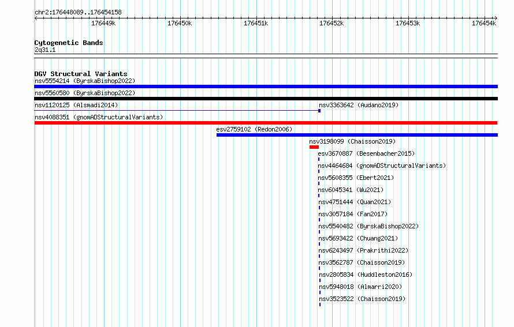Click the 176454k ruler tick label
514x327 pixels.
(x=484, y=23)
